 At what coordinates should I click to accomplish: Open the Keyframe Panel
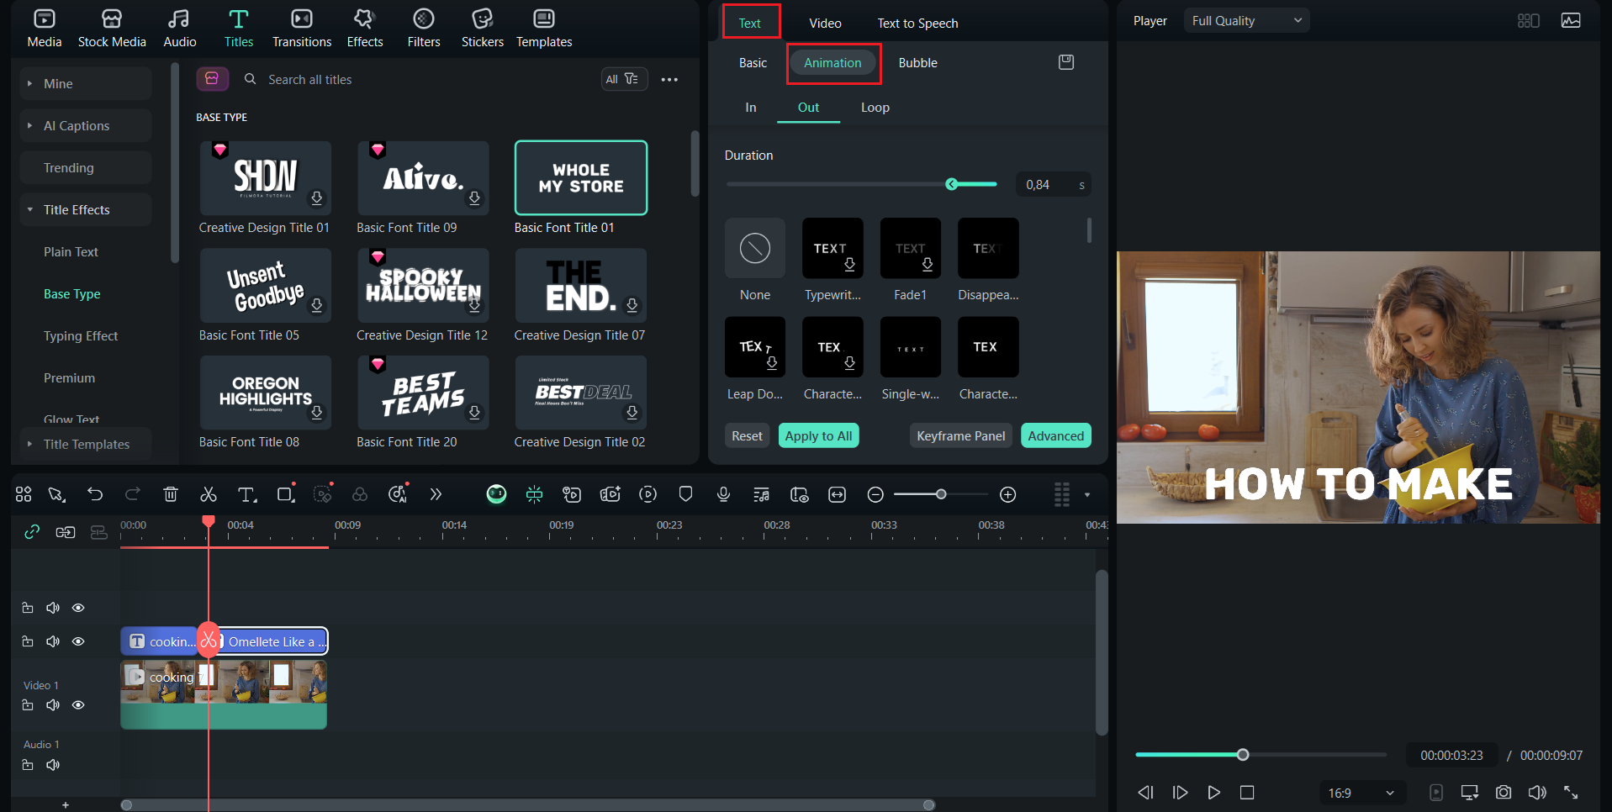coord(960,435)
